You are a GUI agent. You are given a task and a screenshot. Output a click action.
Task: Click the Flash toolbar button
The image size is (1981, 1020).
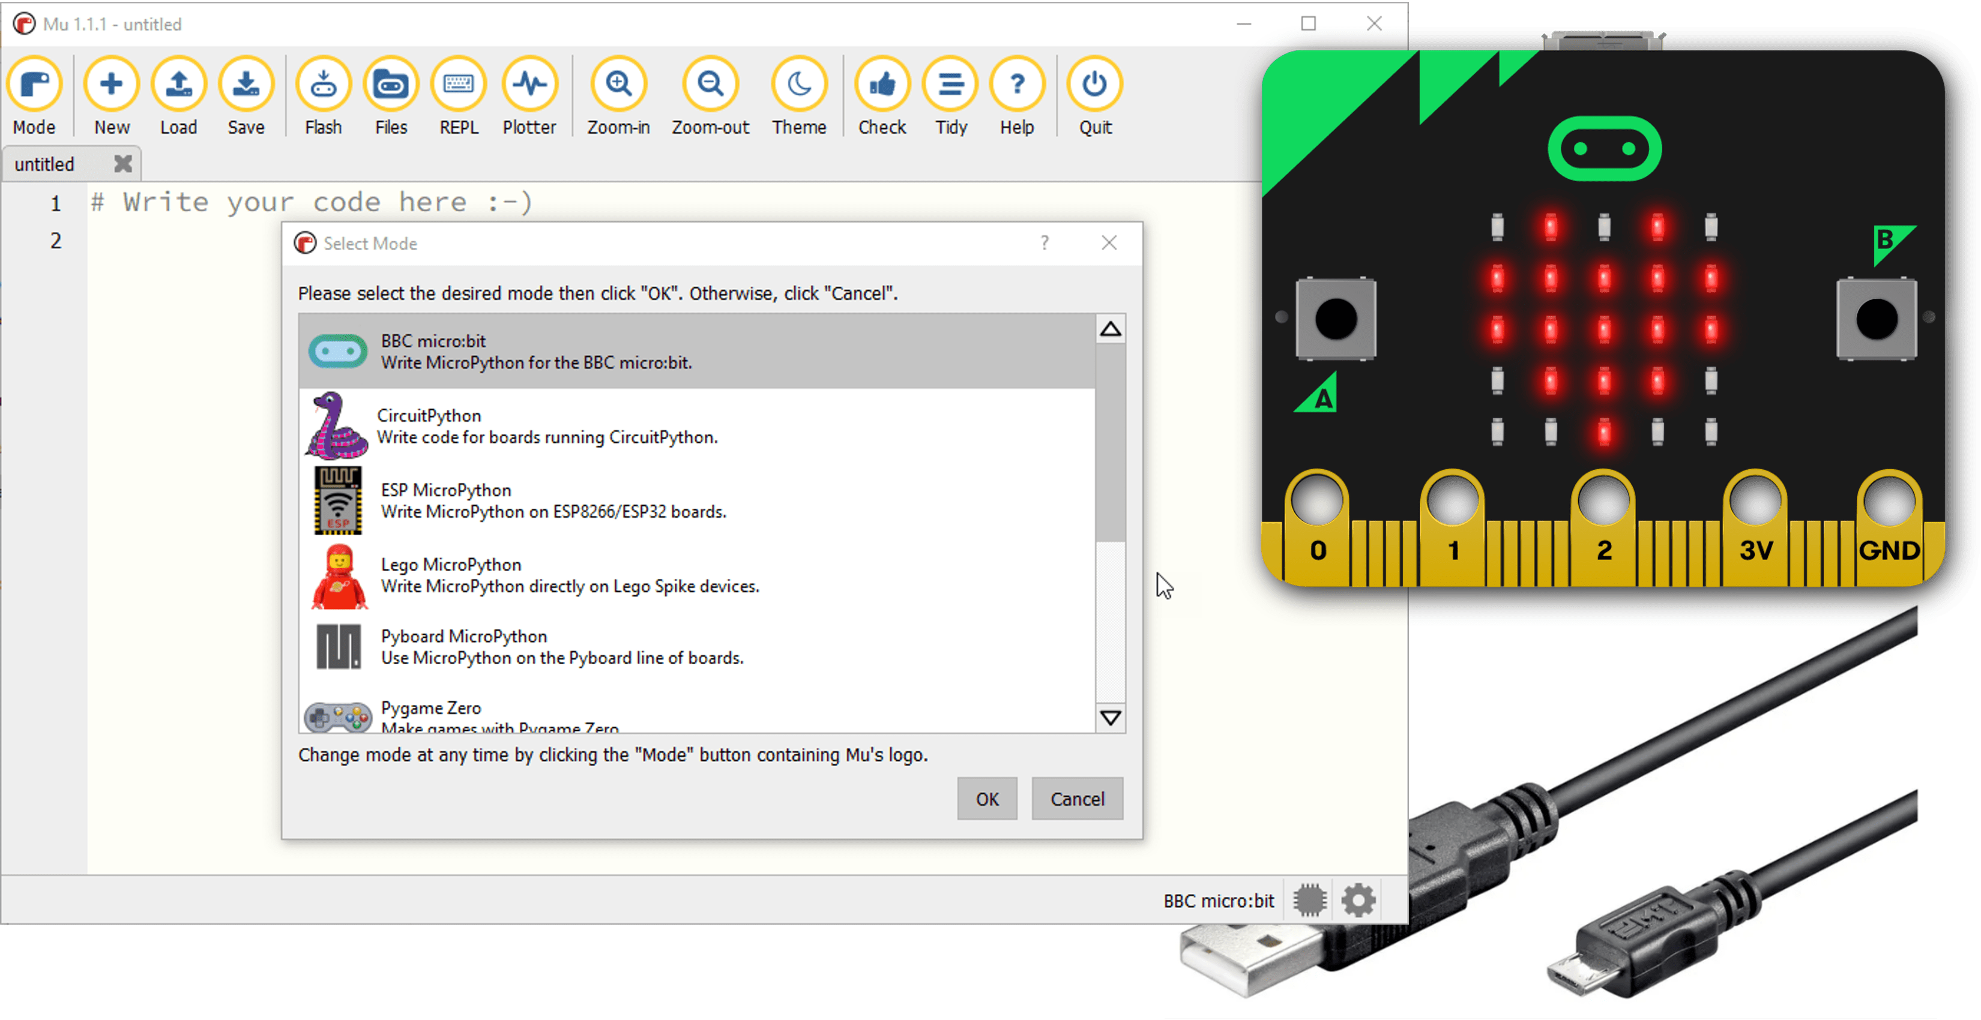323,85
